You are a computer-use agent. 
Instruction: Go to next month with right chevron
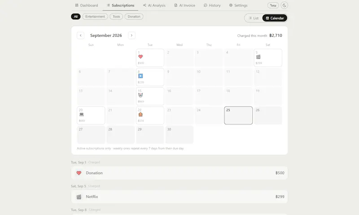131,35
